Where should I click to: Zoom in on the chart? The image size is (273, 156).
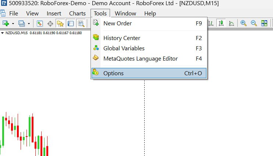(x=243, y=23)
